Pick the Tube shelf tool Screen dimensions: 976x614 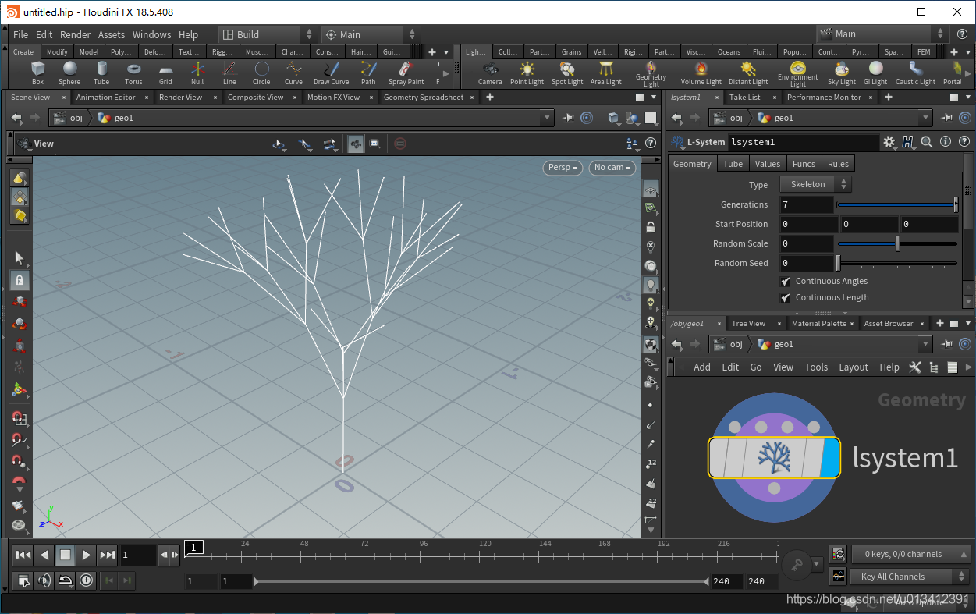point(101,73)
